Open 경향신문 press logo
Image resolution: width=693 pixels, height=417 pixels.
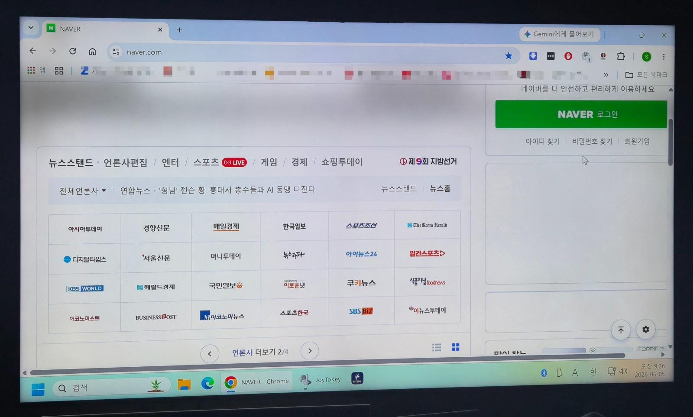pos(156,228)
